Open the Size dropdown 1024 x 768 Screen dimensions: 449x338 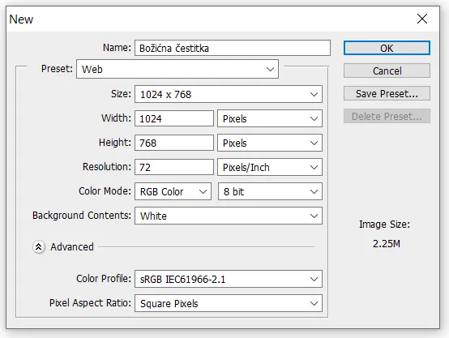click(229, 94)
